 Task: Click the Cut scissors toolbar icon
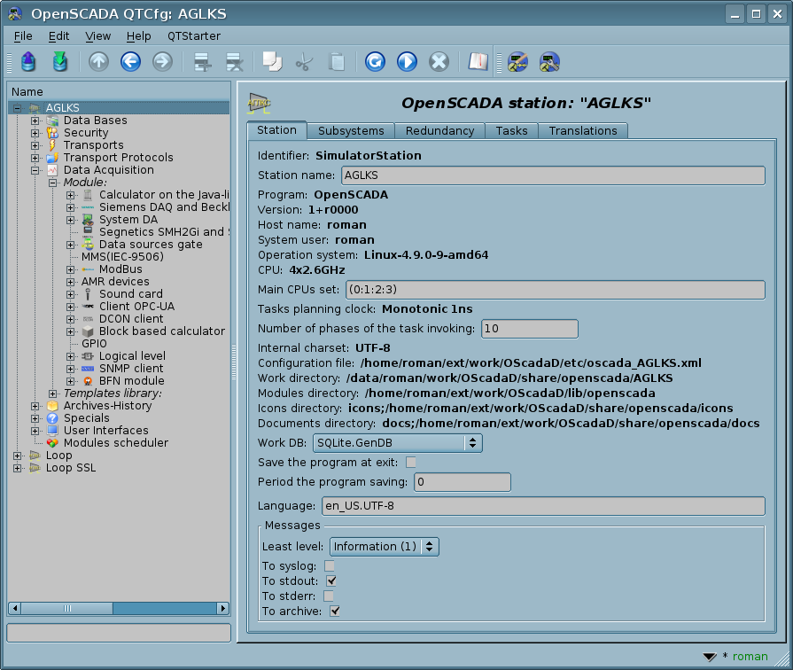tap(304, 62)
